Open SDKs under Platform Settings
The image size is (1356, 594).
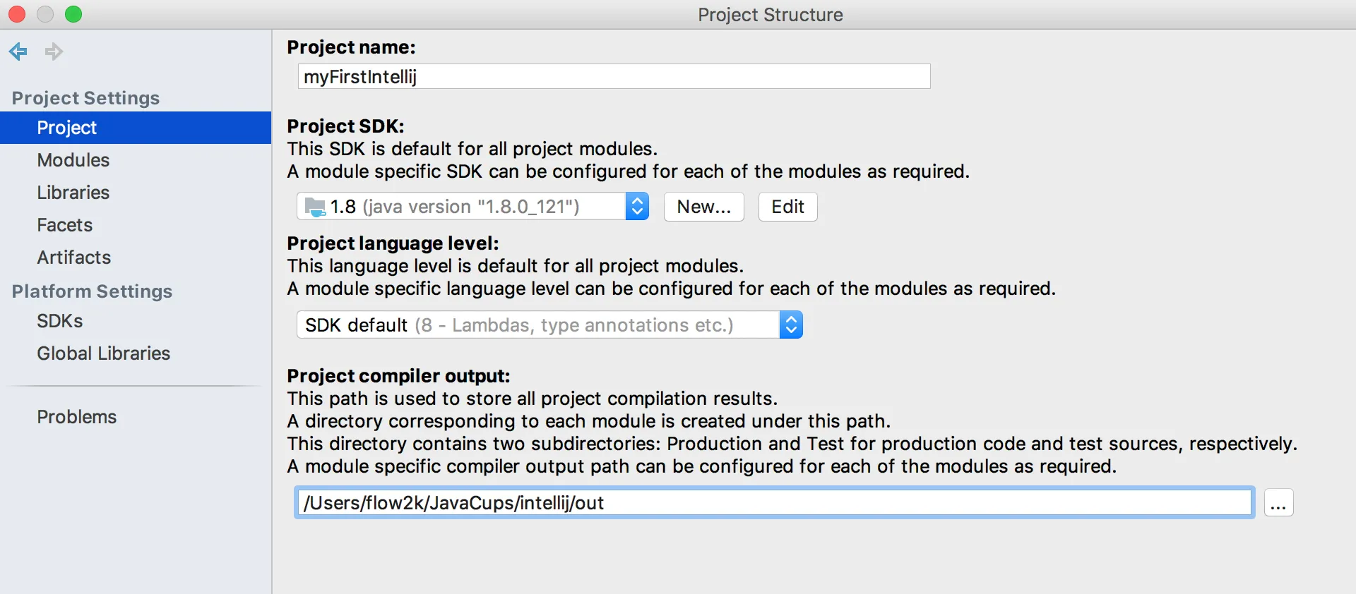click(60, 321)
